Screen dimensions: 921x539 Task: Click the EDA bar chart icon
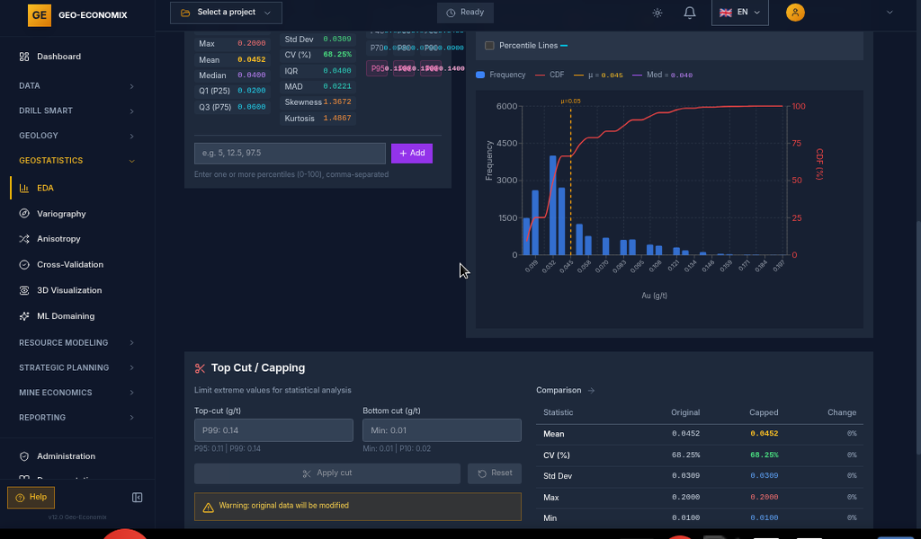coord(24,189)
